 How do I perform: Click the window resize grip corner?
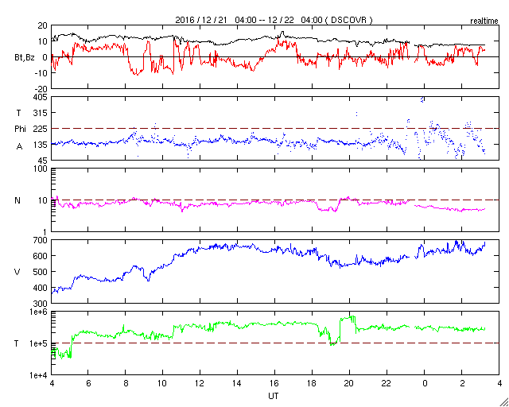pyautogui.click(x=503, y=401)
